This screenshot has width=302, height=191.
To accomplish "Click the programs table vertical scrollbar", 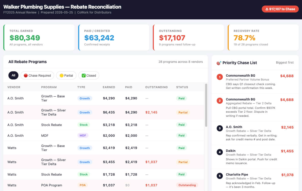I will coord(206,105).
